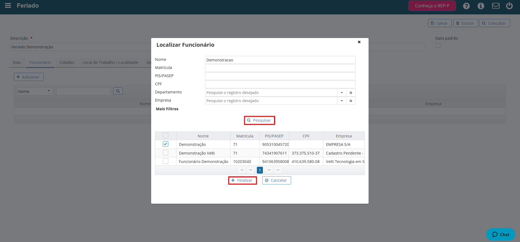This screenshot has width=520, height=242.
Task: Expand Mais Filtros section
Action: [167, 109]
